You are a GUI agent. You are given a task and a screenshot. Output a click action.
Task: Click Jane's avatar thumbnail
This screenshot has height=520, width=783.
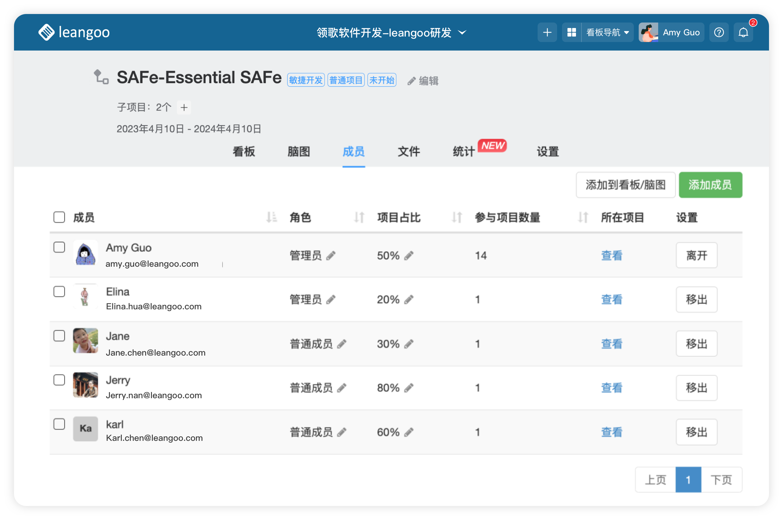(x=86, y=341)
